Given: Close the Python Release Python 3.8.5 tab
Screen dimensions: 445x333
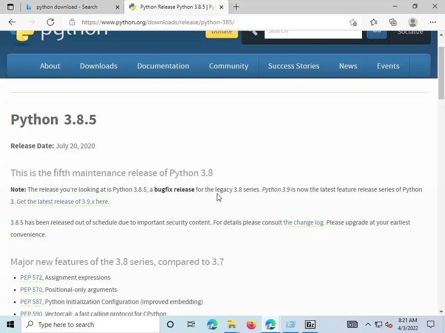Looking at the screenshot, I should (x=221, y=7).
